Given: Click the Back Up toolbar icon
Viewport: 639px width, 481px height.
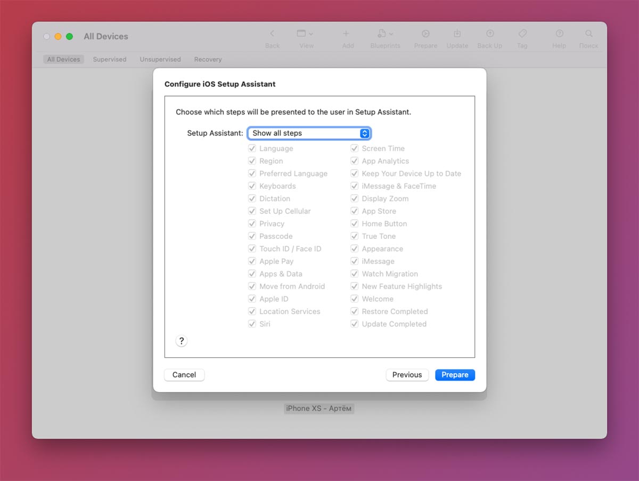Looking at the screenshot, I should [489, 34].
